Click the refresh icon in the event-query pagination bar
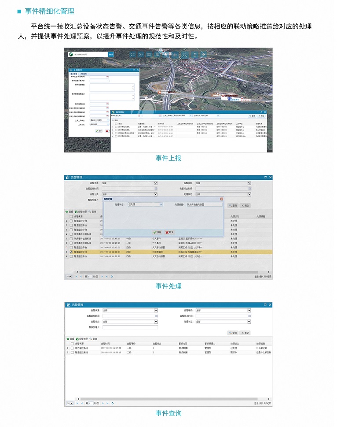Image resolution: width=337 pixels, height=427 pixels. (112, 403)
